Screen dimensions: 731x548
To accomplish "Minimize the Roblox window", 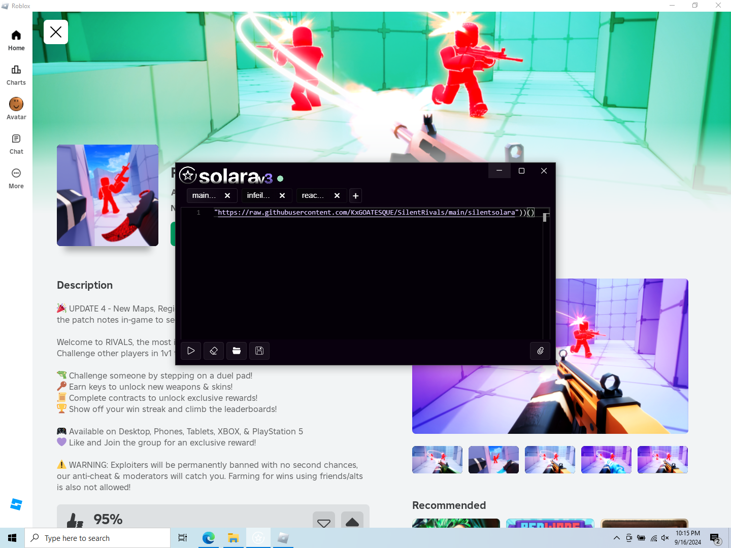I will tap(672, 6).
